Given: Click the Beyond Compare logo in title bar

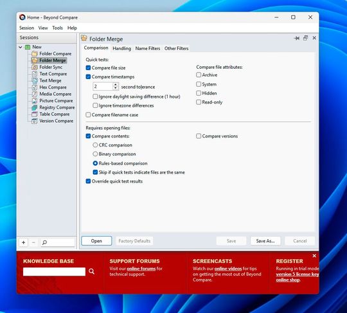Looking at the screenshot, I should point(22,17).
